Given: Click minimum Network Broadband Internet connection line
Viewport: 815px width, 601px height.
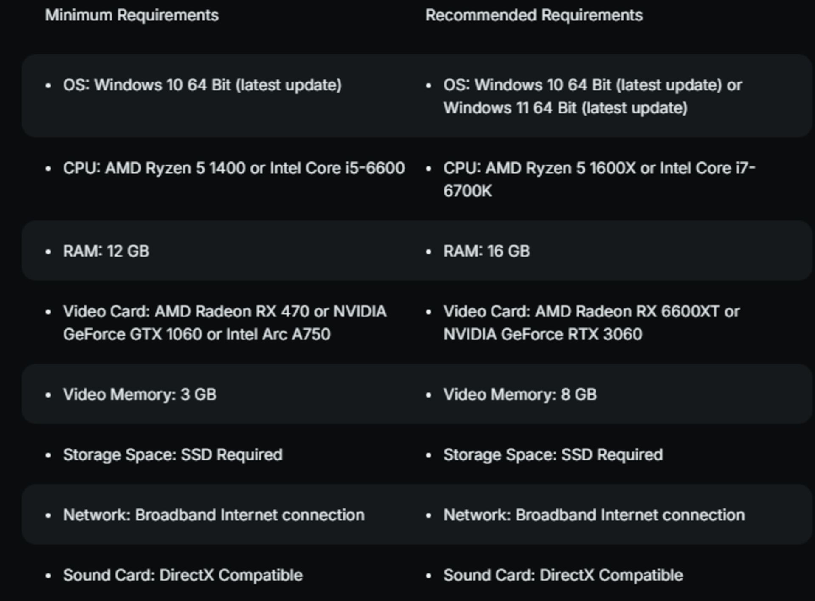Looking at the screenshot, I should click(x=214, y=515).
